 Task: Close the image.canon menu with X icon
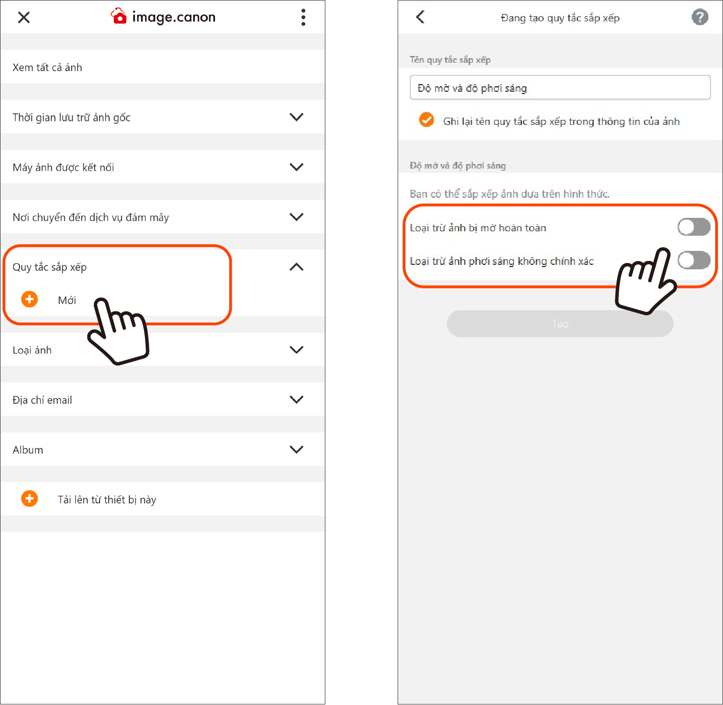click(24, 17)
